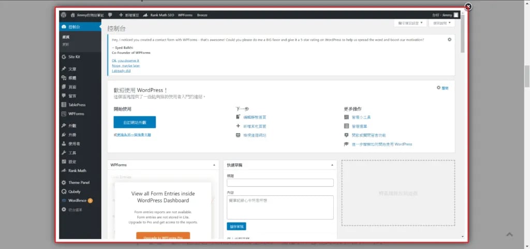Click the 內容 content text area
This screenshot has width=530, height=249.
280,208
